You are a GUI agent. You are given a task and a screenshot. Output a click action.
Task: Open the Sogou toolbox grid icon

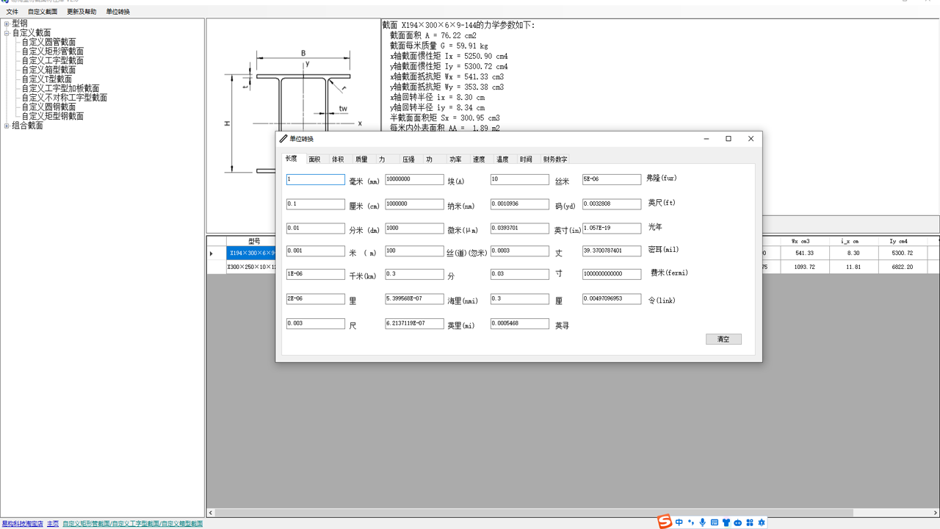750,522
